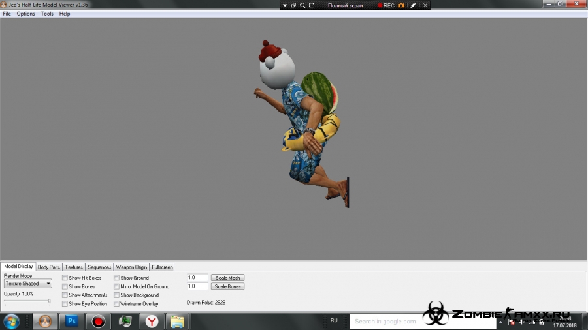Screen dimensions: 588x330
Task: Switch to the Fullscreen tab
Action: 163,267
